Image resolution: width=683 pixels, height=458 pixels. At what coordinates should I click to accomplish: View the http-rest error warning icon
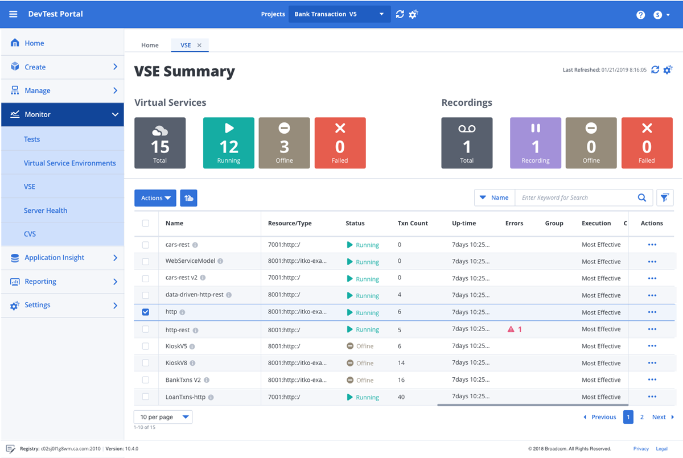pyautogui.click(x=511, y=329)
